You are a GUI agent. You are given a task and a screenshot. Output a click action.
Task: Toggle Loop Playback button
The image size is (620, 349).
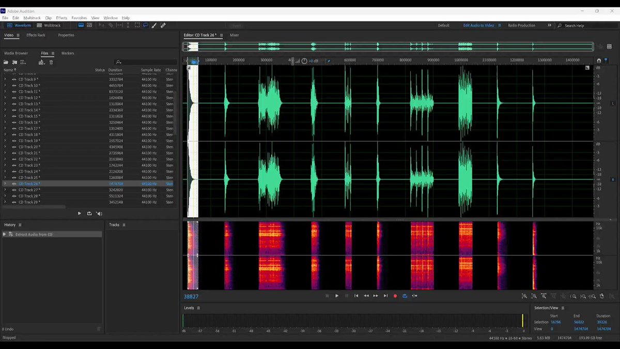[x=405, y=296]
